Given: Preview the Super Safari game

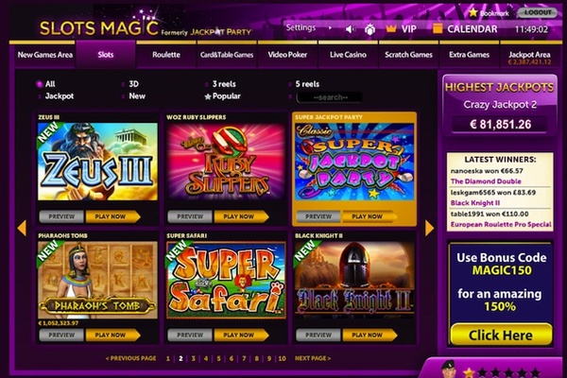Looking at the screenshot, I should point(190,335).
